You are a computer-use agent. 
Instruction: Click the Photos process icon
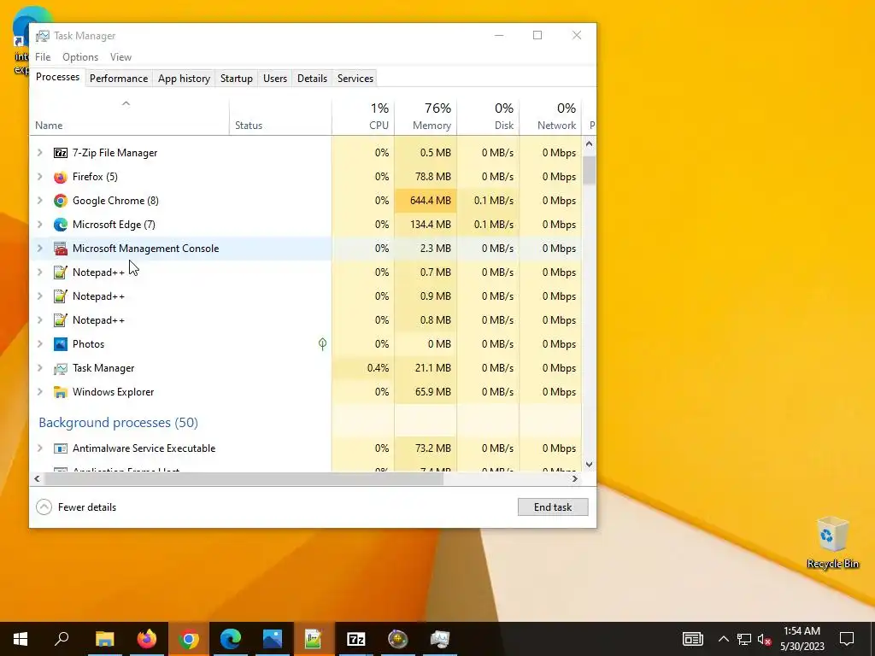click(x=61, y=344)
